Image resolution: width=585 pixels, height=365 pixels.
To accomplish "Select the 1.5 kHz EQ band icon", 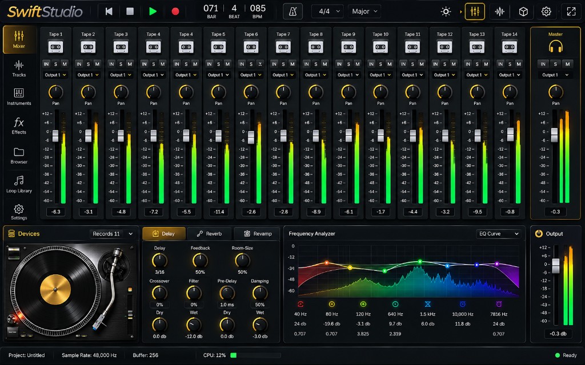I will (427, 305).
